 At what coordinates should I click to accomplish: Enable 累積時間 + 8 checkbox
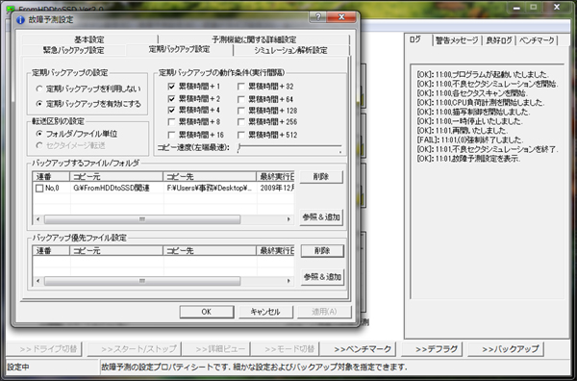(x=171, y=122)
